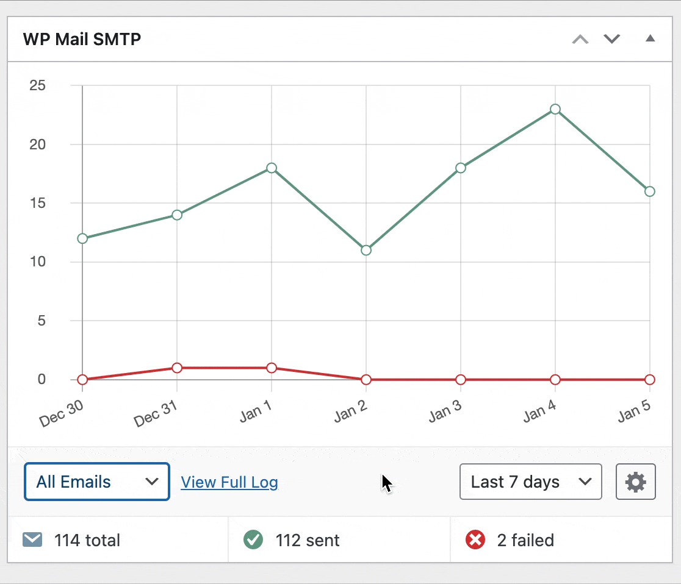This screenshot has height=584, width=681.
Task: Open the Last 7 days dropdown
Action: point(531,482)
